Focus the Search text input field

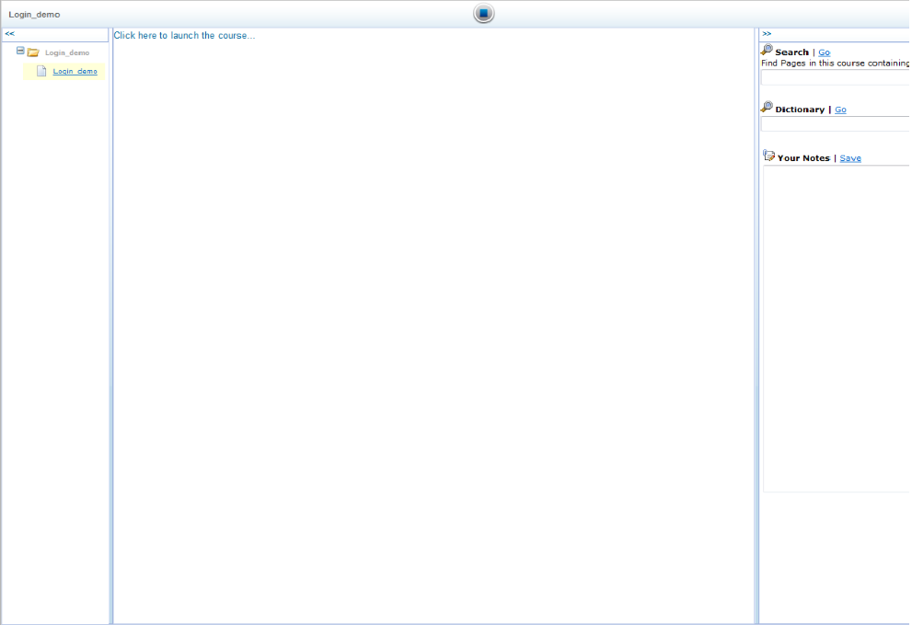click(x=835, y=78)
